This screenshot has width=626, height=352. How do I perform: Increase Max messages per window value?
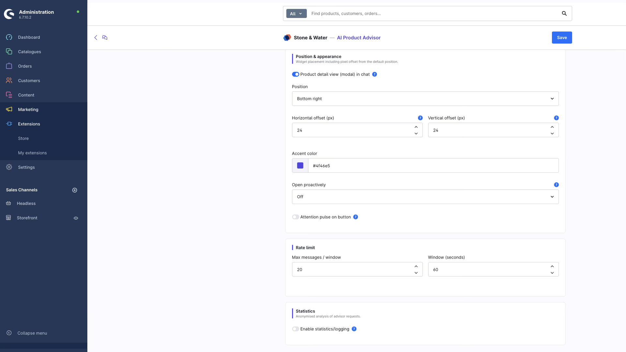[x=416, y=266]
